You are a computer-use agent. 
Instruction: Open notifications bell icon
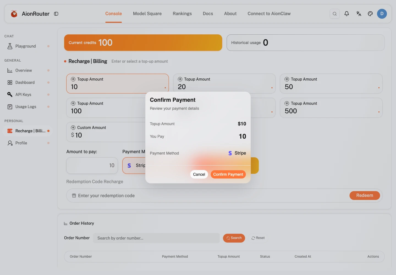(x=346, y=13)
